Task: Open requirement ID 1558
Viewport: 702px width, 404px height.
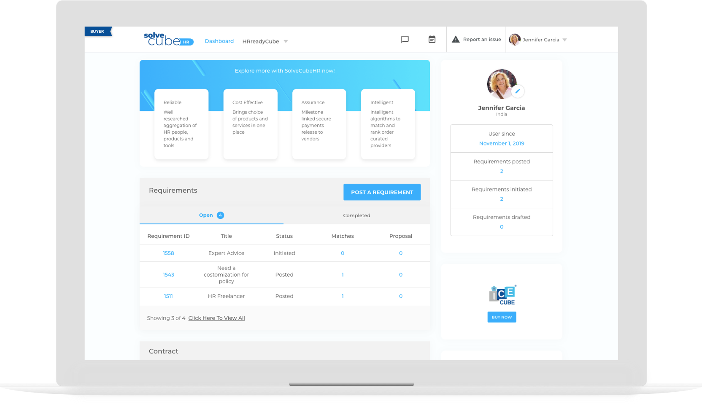Action: tap(168, 253)
